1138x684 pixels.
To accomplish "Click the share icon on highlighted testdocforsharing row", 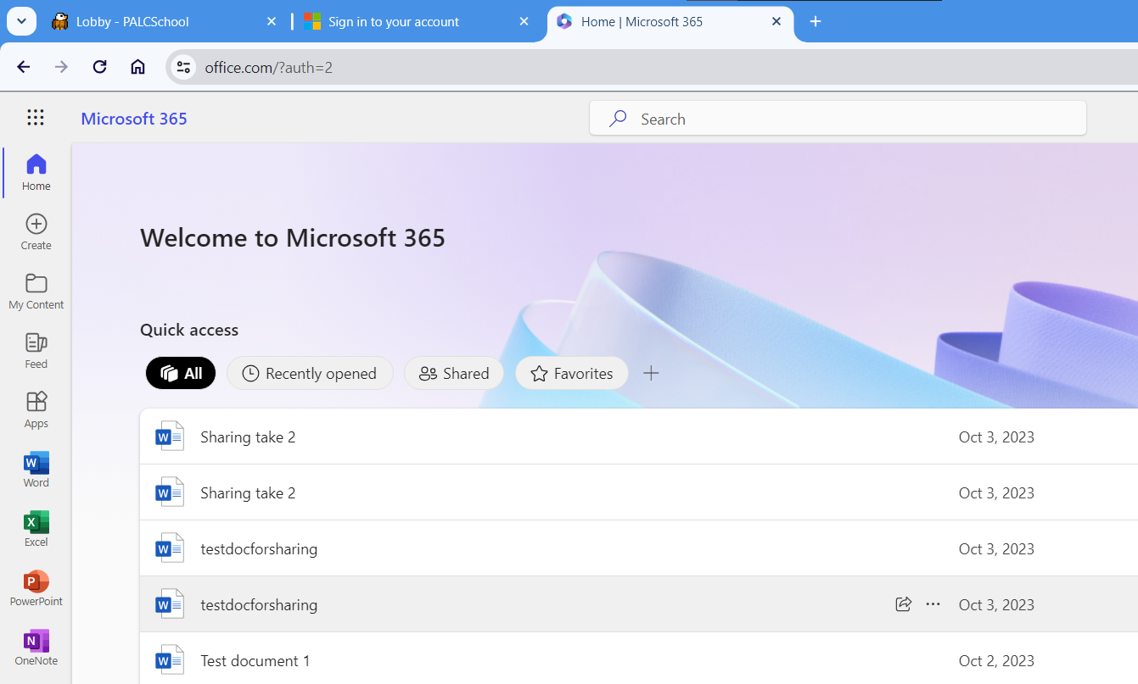I will tap(904, 604).
